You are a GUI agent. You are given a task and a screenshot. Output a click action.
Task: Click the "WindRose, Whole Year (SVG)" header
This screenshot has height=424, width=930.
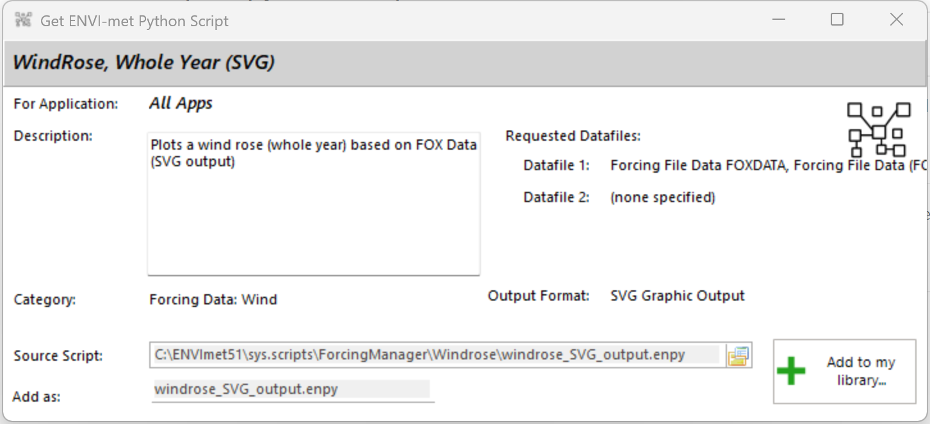click(x=144, y=63)
